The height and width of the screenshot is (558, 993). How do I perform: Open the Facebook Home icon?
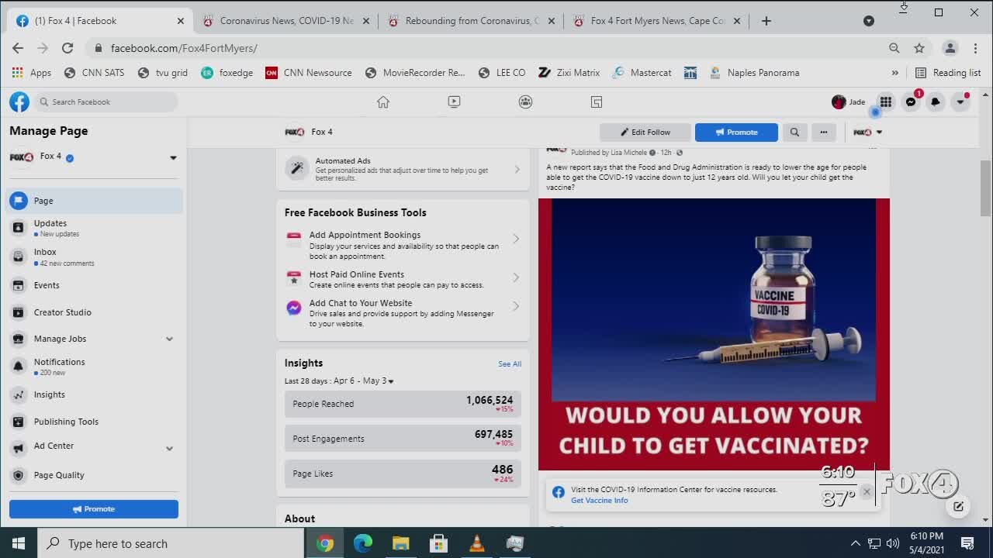[383, 102]
